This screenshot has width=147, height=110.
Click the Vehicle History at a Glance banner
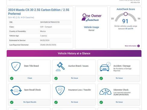tap(74, 53)
